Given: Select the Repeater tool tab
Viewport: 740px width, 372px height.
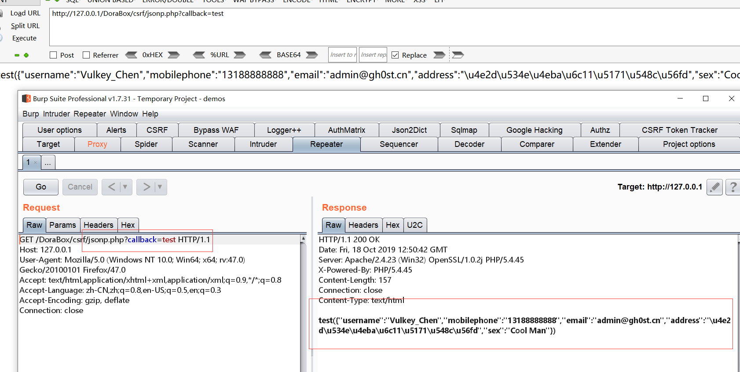Looking at the screenshot, I should (x=326, y=144).
